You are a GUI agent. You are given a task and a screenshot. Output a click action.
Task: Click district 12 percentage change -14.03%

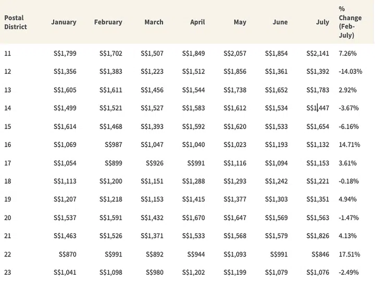(350, 72)
